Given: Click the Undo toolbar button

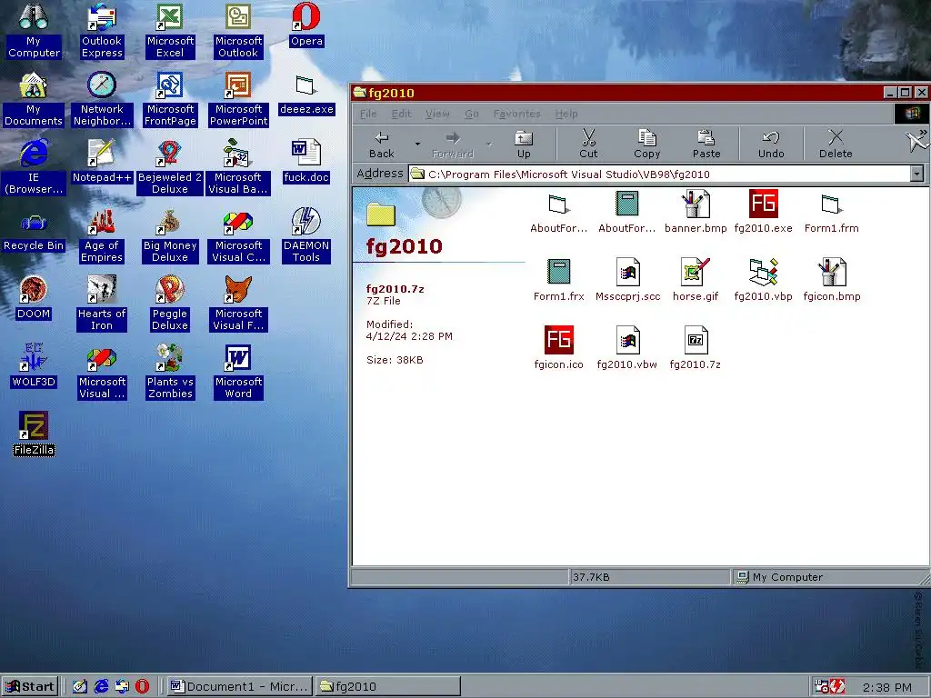Looking at the screenshot, I should click(x=771, y=145).
